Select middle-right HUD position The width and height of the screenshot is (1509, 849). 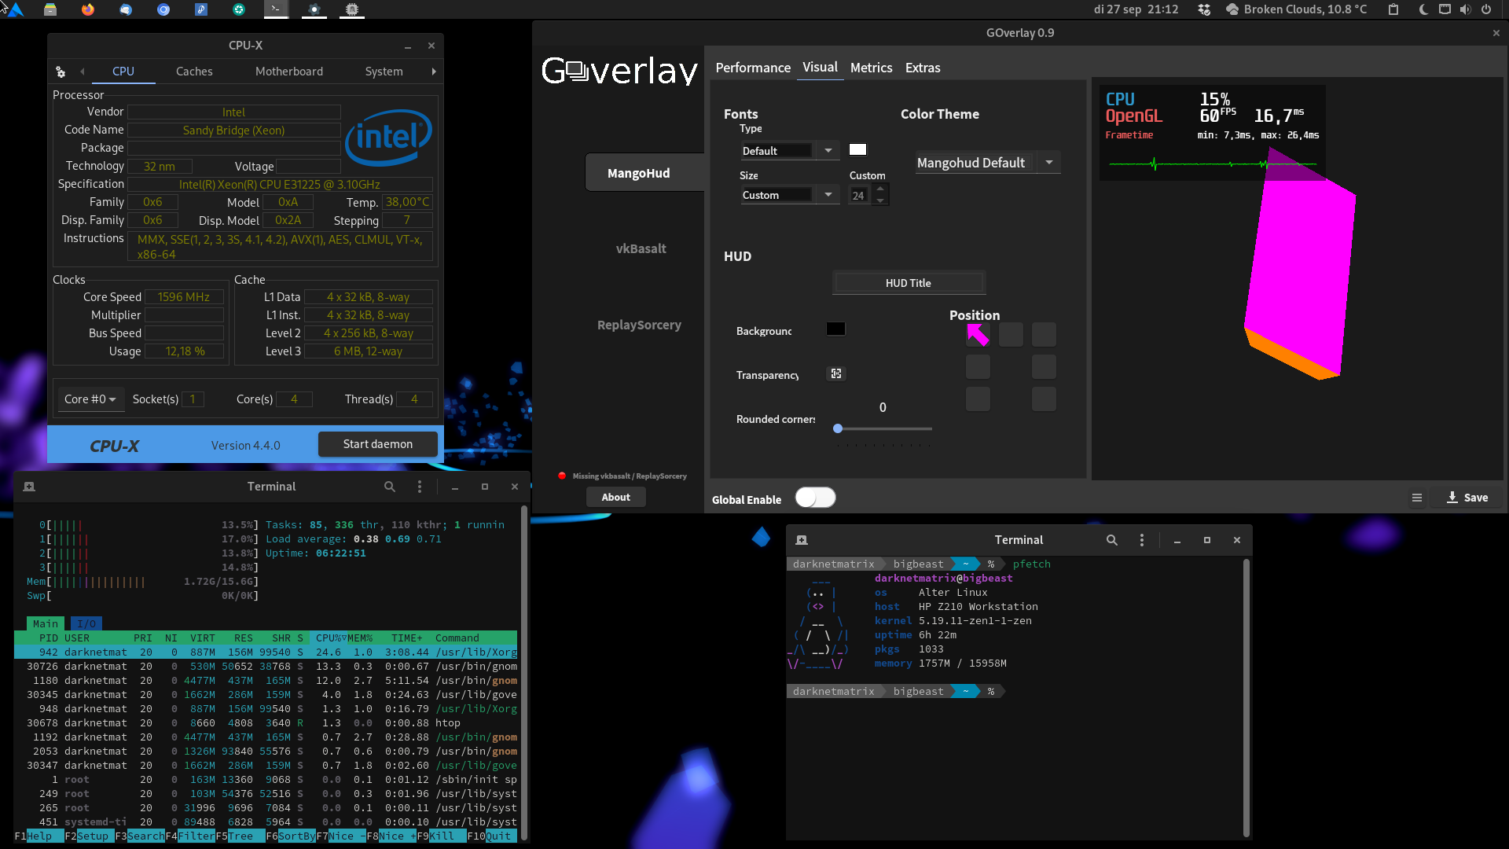[x=1044, y=367]
